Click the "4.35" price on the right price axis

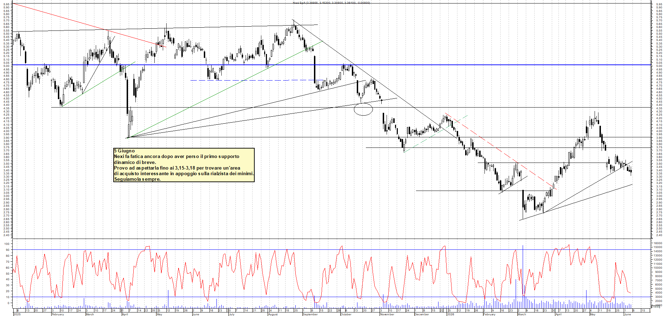(659, 108)
